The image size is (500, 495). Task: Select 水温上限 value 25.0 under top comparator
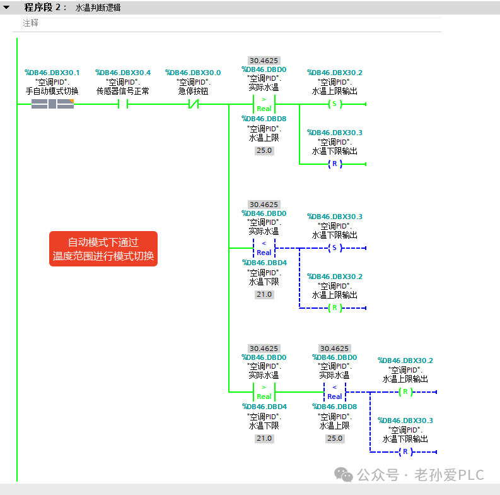tap(264, 150)
